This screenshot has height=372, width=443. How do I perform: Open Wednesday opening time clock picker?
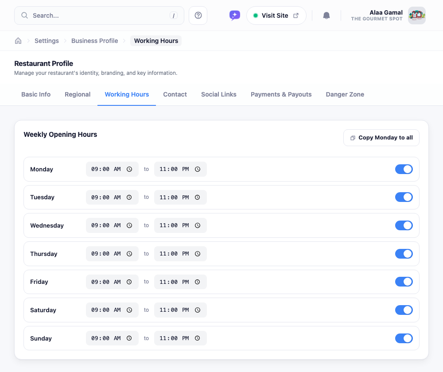[x=129, y=225]
